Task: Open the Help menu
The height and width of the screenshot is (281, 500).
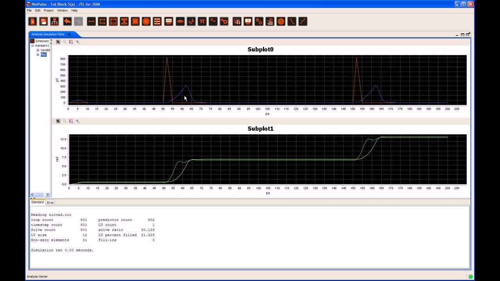Action: (x=74, y=11)
